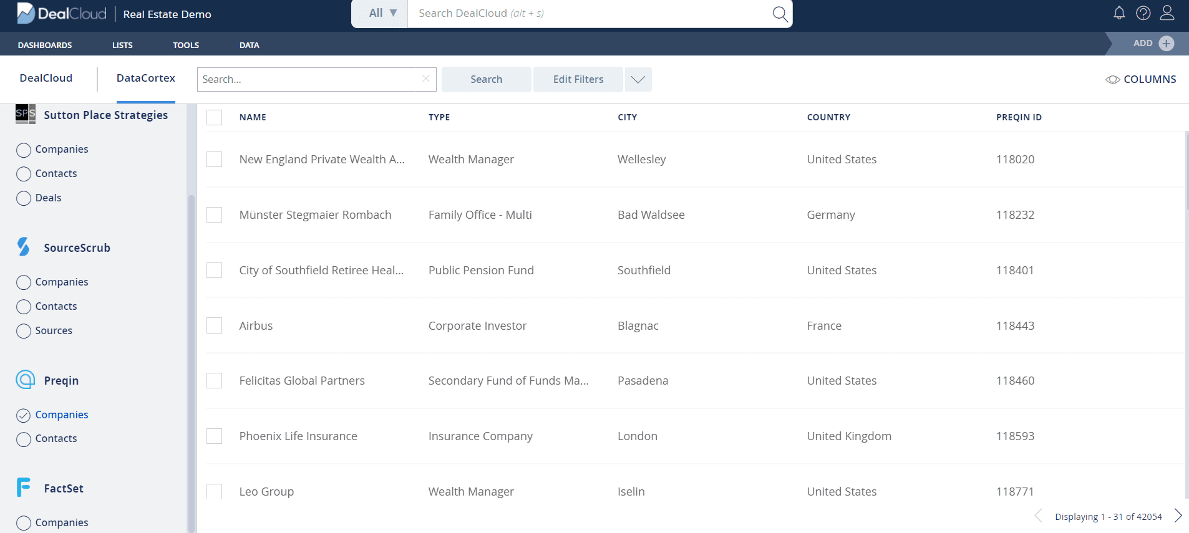Select Preqin Companies radio

point(24,415)
